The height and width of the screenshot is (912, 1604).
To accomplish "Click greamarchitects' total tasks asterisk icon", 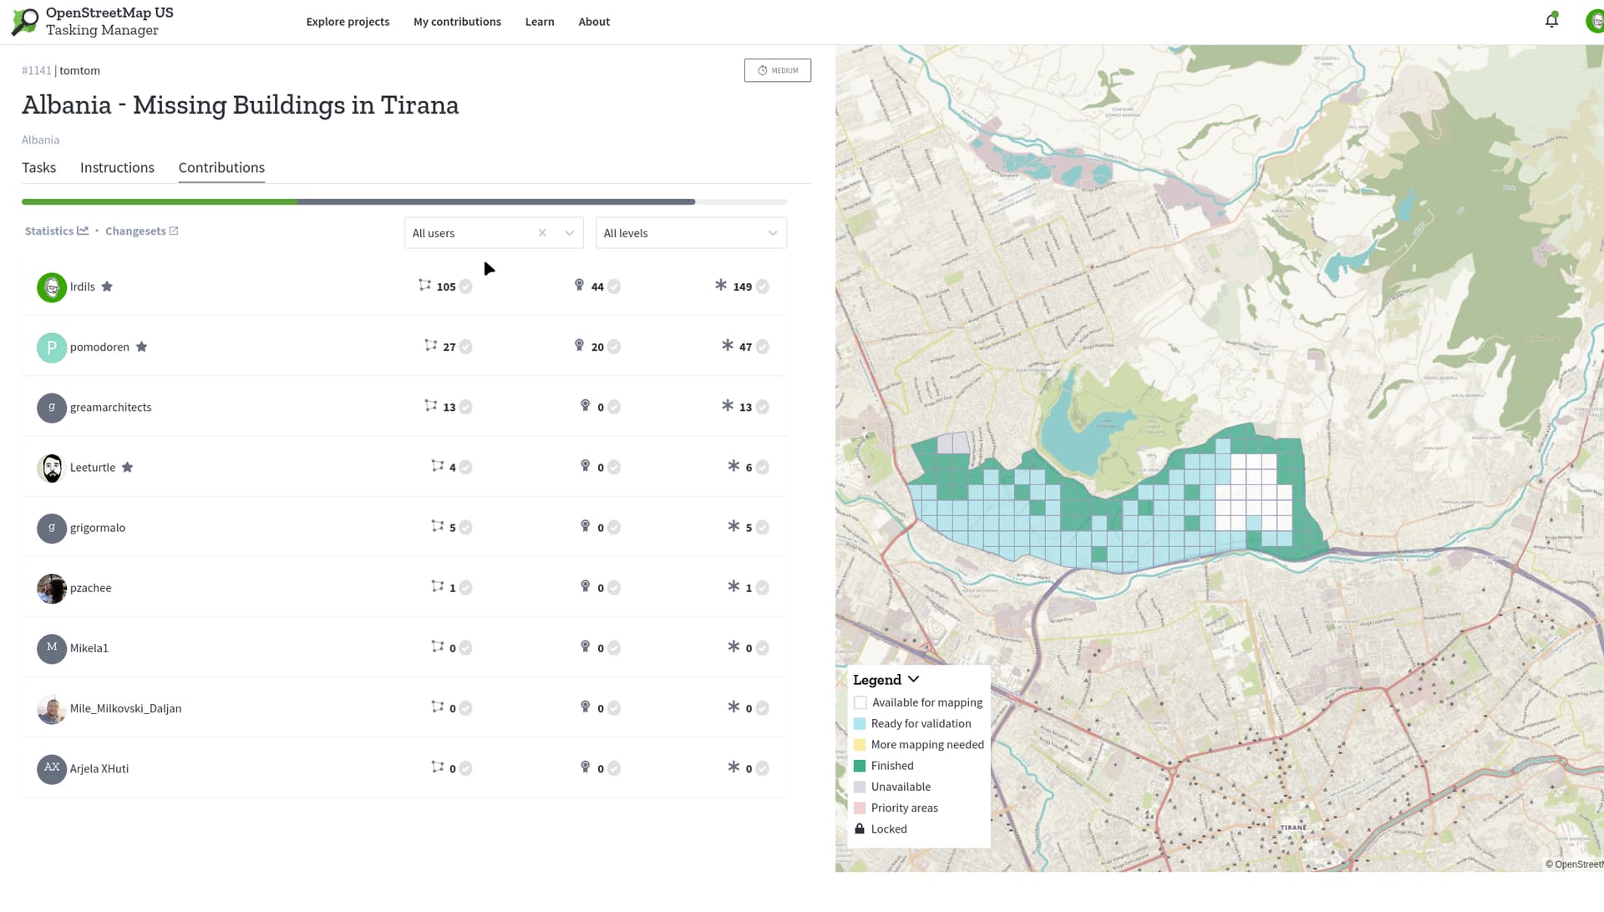I will 728,406.
